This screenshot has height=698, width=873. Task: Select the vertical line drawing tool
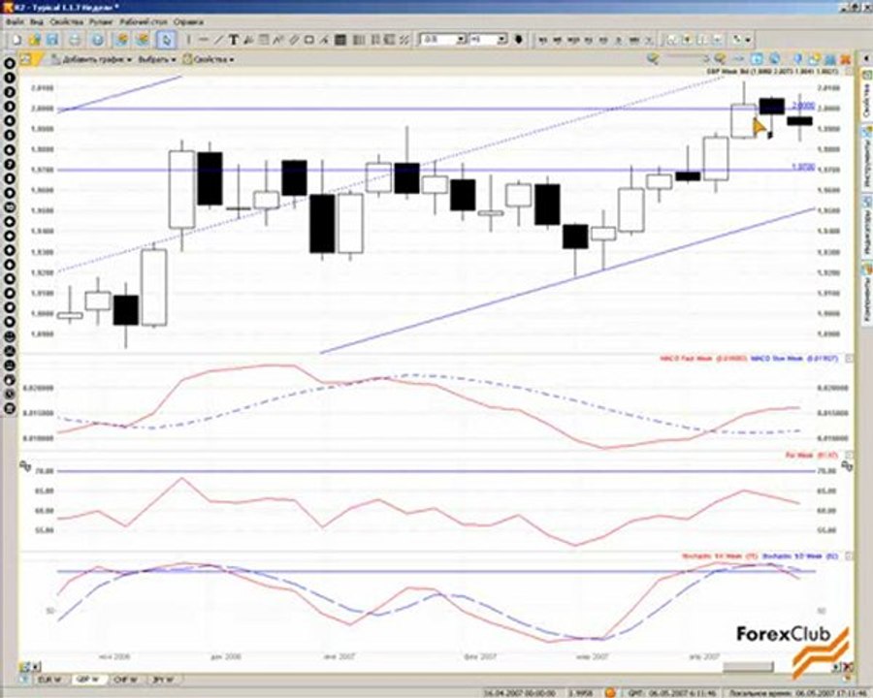click(x=189, y=40)
